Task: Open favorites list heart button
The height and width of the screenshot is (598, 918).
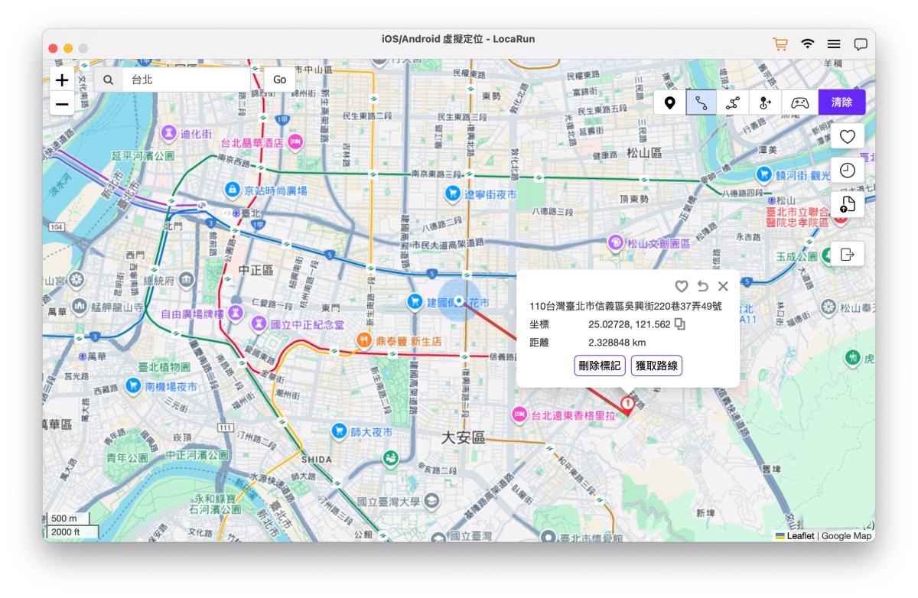Action: click(848, 136)
